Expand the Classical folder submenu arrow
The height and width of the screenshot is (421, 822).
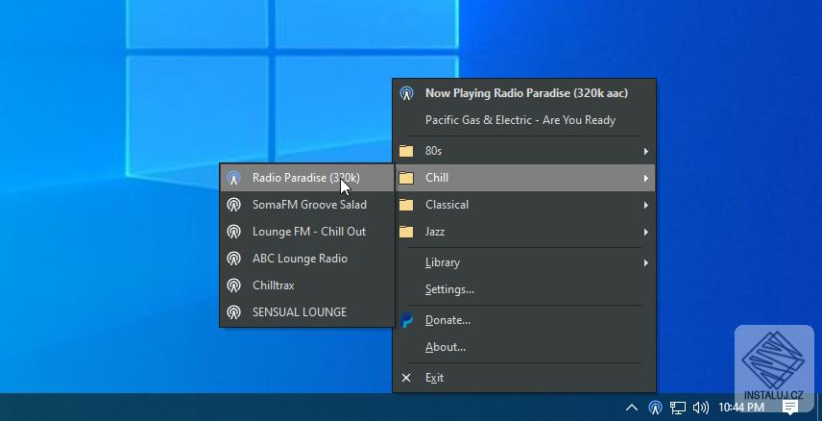point(645,205)
